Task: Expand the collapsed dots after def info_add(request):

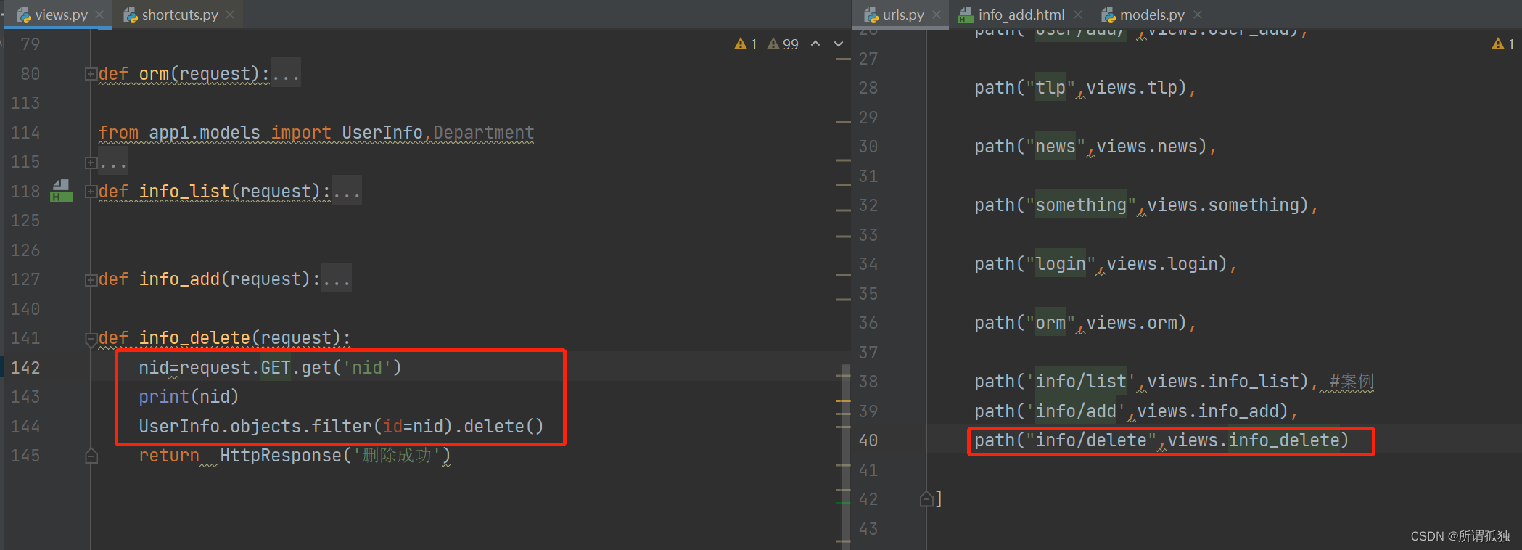Action: (x=337, y=279)
